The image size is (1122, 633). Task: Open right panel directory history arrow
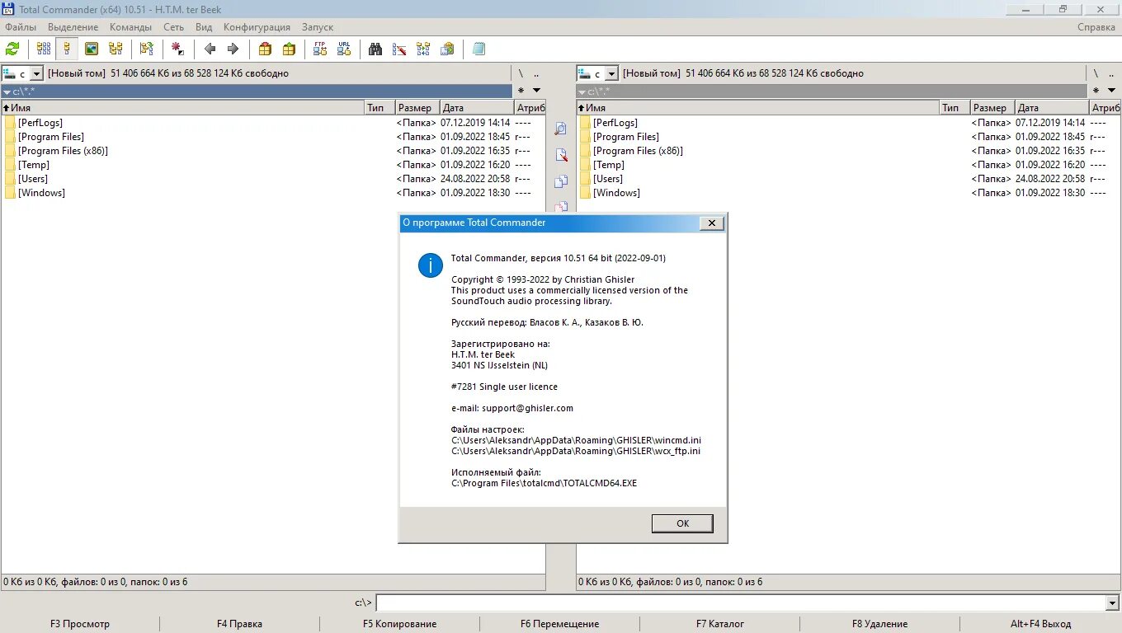tap(1111, 91)
